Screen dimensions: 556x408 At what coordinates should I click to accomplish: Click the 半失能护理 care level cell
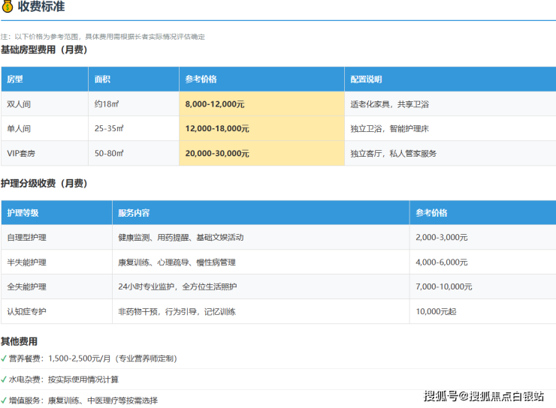tap(26, 262)
